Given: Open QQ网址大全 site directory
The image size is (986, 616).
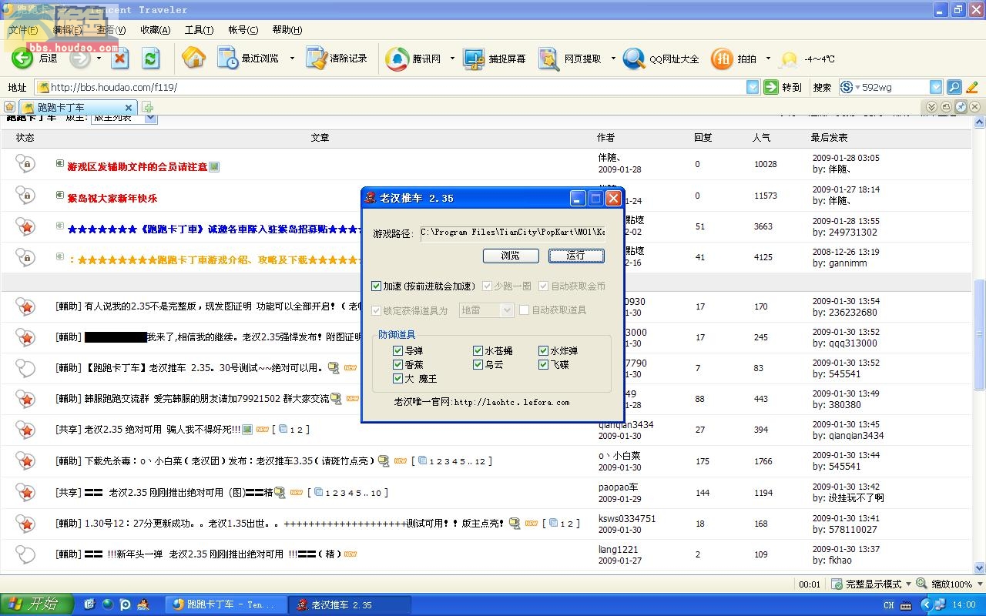Looking at the screenshot, I should click(661, 59).
